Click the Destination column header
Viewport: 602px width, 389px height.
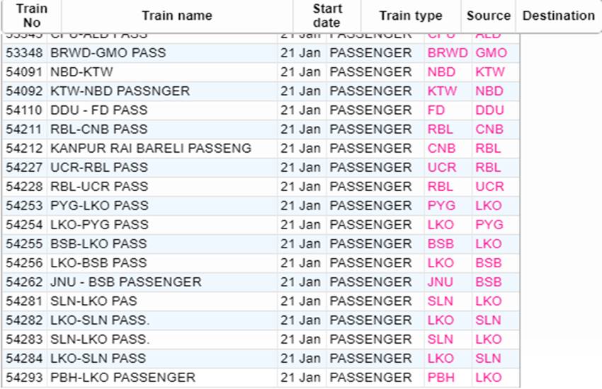pyautogui.click(x=558, y=16)
